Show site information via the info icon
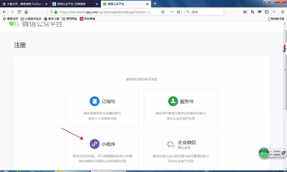 click(x=51, y=12)
